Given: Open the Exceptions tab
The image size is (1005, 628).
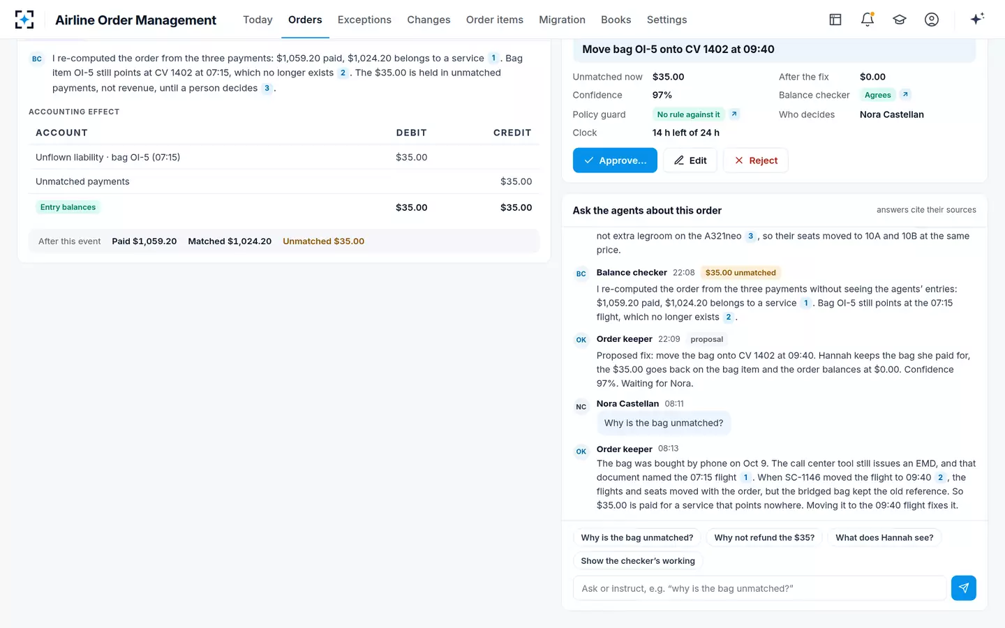Looking at the screenshot, I should pyautogui.click(x=364, y=20).
